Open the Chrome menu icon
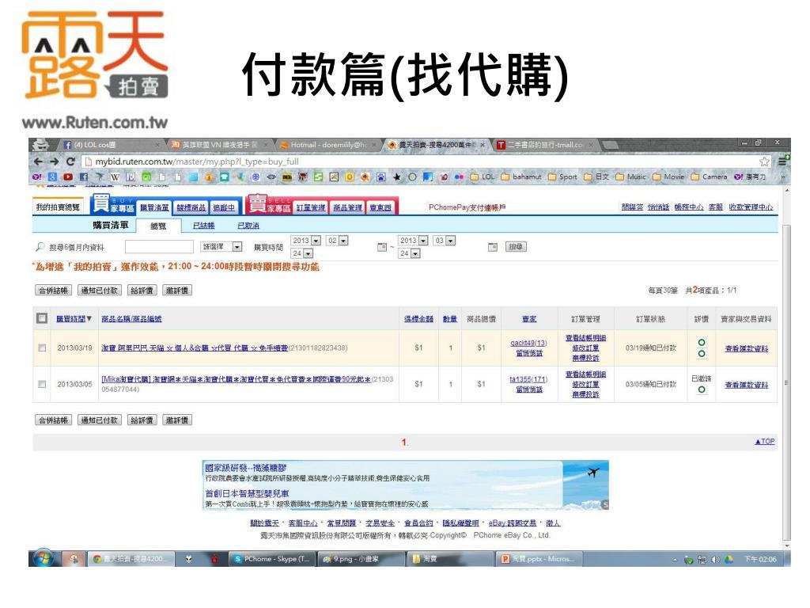The height and width of the screenshot is (608, 810). coord(783,161)
